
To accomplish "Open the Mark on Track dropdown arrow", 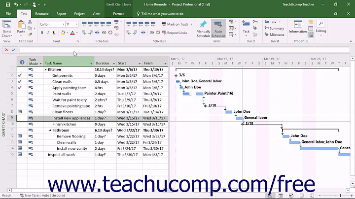I will (x=191, y=24).
